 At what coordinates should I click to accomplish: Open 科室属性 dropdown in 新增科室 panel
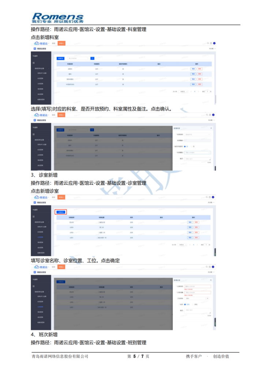(197, 152)
